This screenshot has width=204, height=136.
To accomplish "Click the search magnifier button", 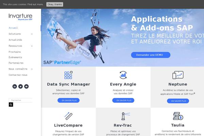I will 11,104.
